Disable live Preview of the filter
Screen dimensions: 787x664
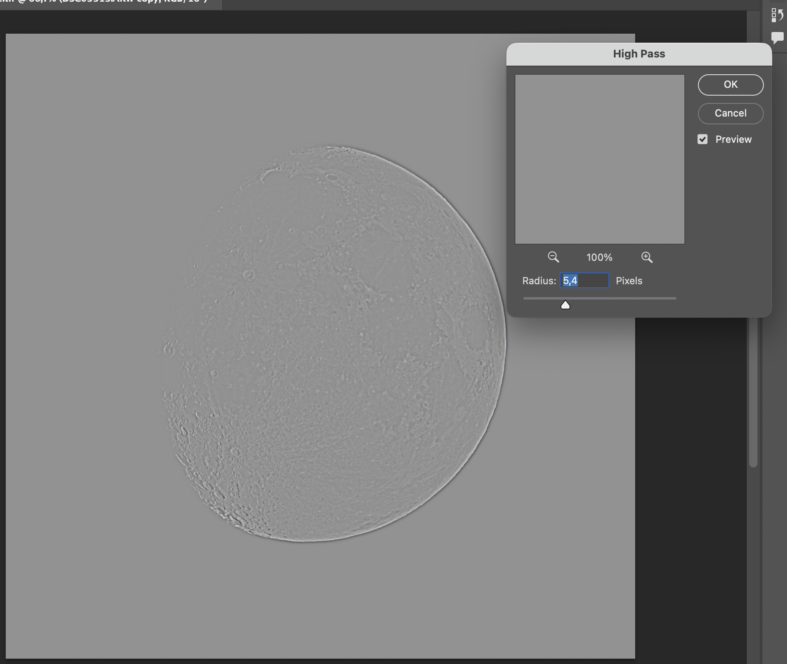[x=702, y=139]
